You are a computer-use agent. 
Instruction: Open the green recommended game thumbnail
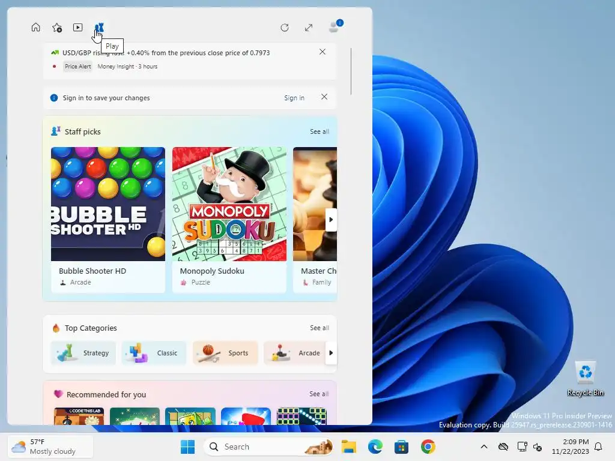[x=135, y=416]
